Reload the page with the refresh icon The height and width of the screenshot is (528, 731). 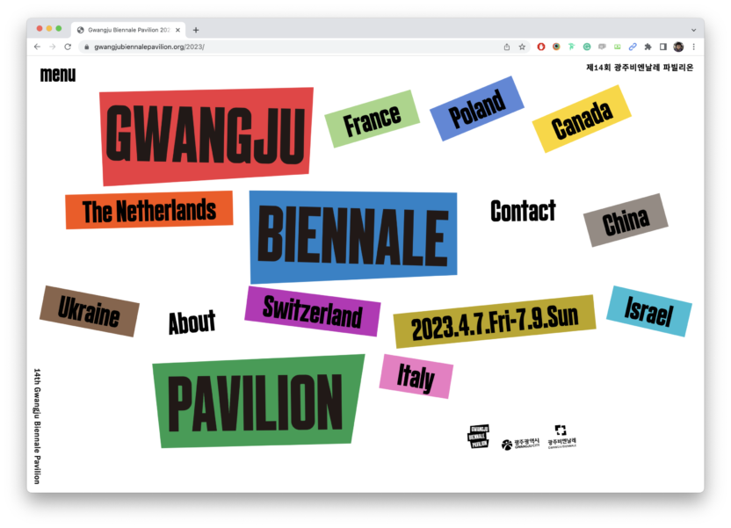(x=68, y=47)
